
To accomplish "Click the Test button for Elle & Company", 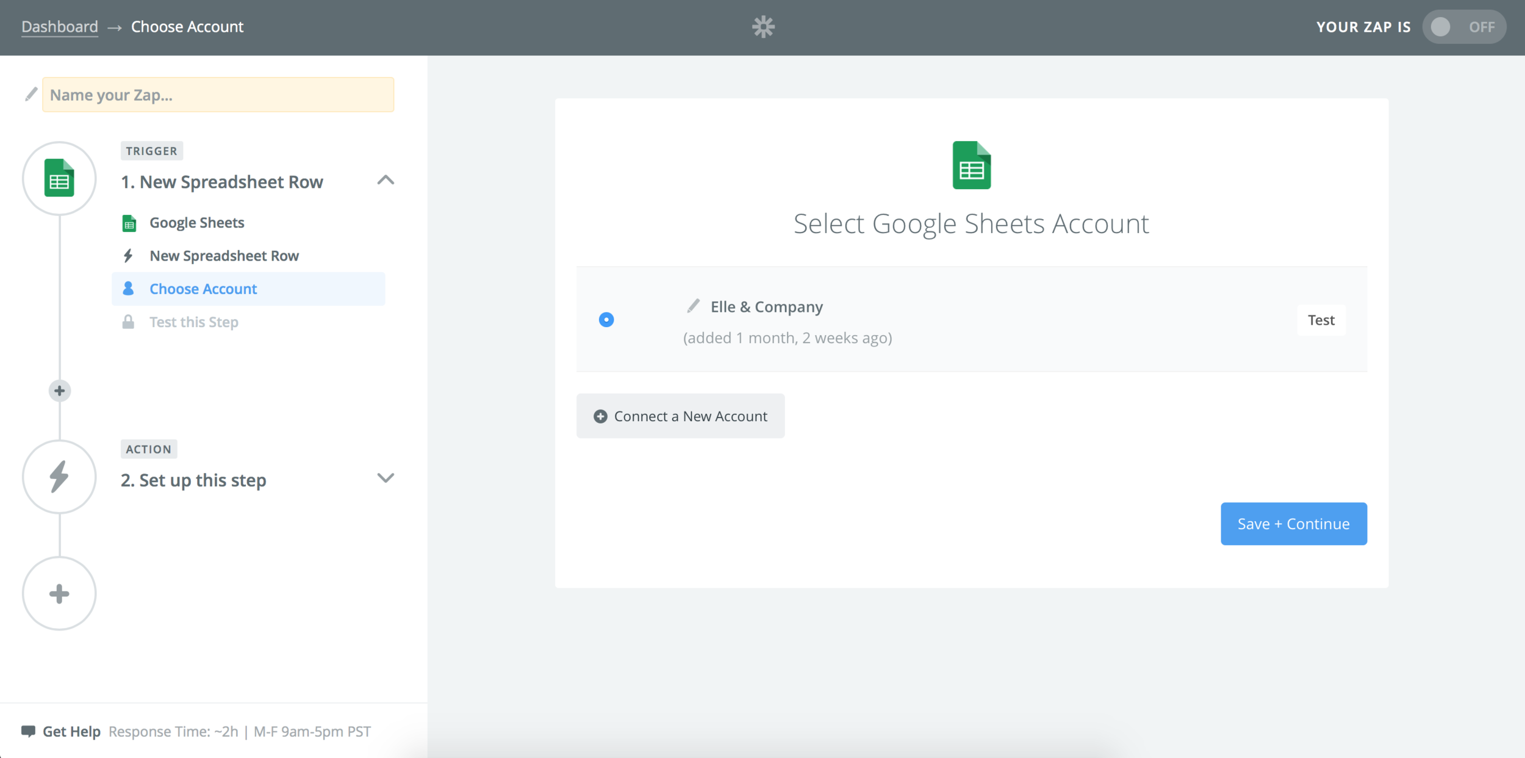I will [1321, 320].
